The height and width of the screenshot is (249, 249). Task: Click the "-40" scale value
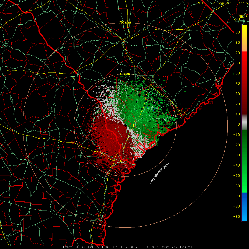pyautogui.click(x=237, y=165)
